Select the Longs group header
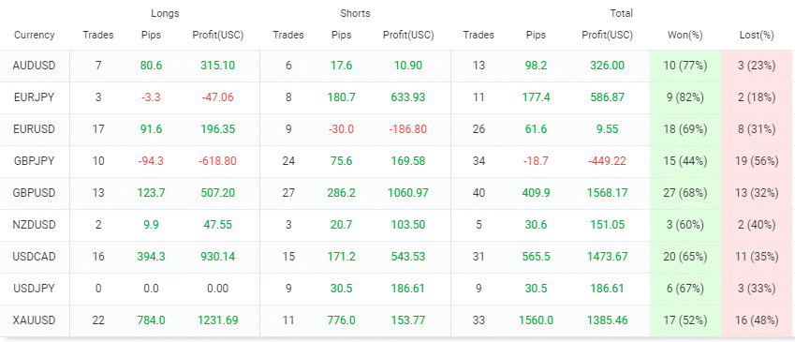 pyautogui.click(x=165, y=14)
